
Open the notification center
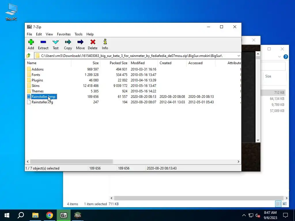pyautogui.click(x=285, y=215)
